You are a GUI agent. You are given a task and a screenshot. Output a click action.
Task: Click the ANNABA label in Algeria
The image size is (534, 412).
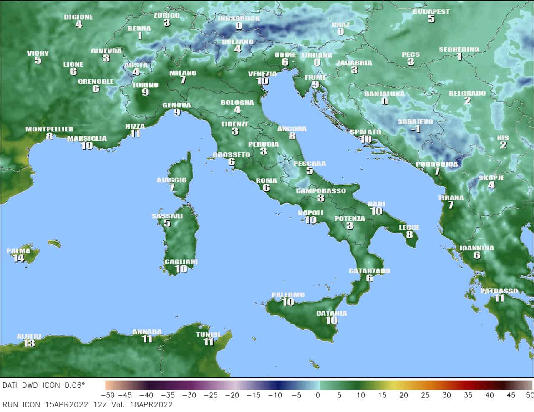[147, 332]
